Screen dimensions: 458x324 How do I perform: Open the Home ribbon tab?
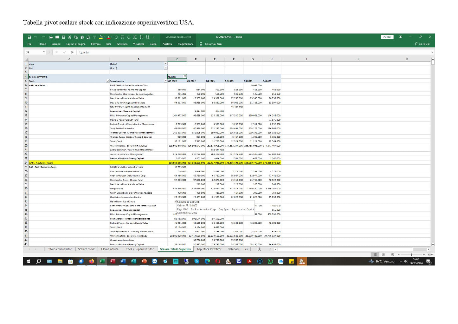pyautogui.click(x=42, y=44)
